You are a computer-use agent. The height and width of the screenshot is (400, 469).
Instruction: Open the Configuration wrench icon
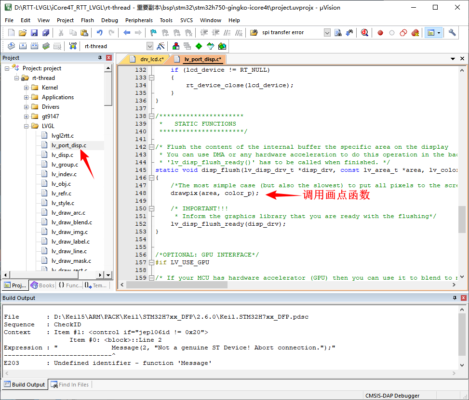(x=452, y=33)
